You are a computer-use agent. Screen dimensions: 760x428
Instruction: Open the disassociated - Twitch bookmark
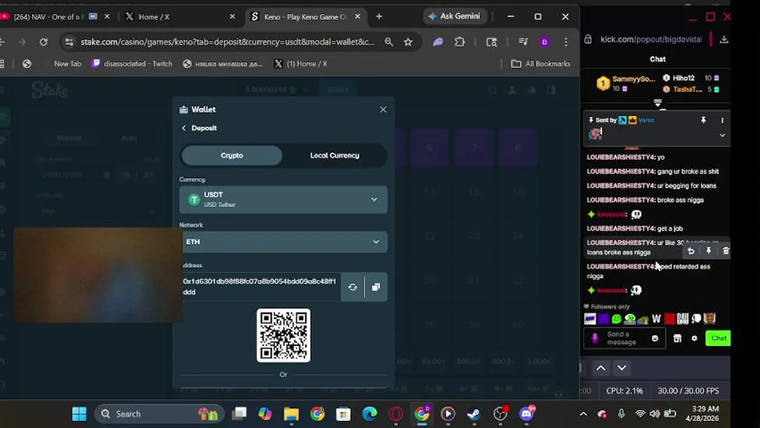point(132,64)
